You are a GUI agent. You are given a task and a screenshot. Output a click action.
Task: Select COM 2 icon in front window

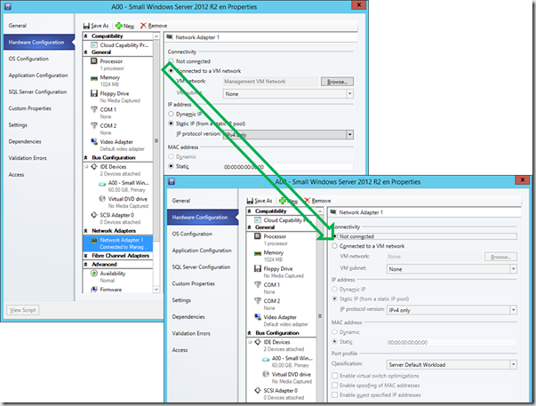click(258, 301)
